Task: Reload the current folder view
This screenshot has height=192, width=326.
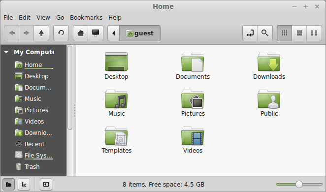Action: pyautogui.click(x=61, y=33)
